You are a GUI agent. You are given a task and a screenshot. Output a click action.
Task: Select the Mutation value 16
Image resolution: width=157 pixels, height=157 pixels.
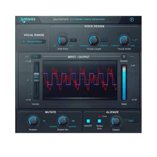coord(44,121)
